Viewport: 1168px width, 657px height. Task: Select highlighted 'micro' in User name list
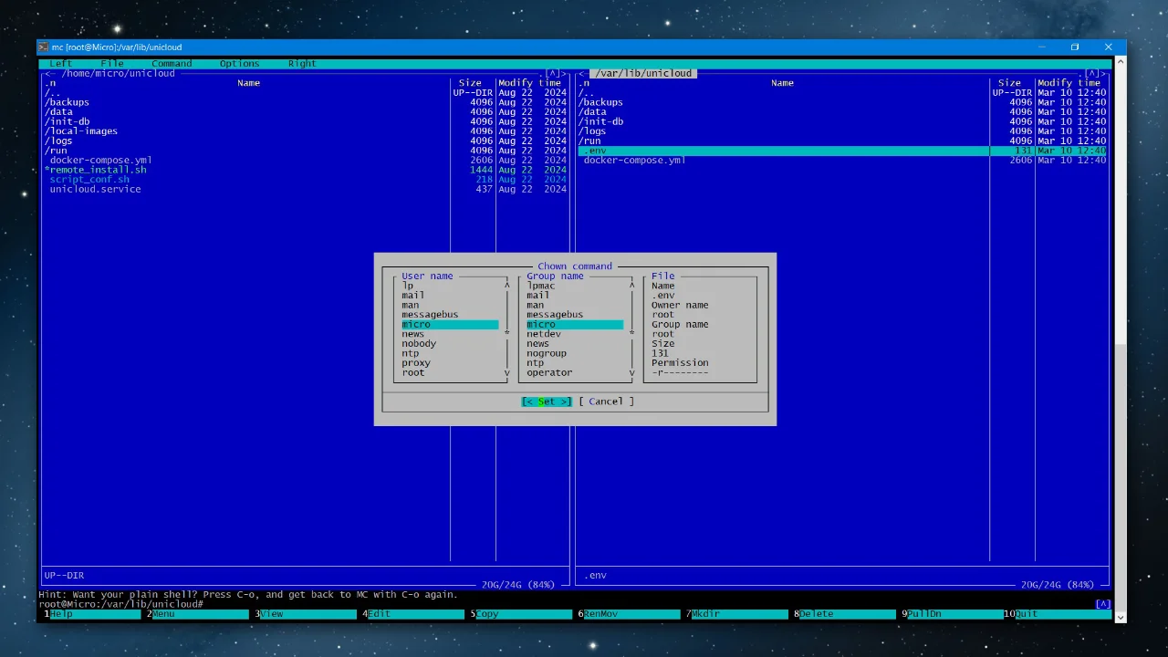click(450, 325)
